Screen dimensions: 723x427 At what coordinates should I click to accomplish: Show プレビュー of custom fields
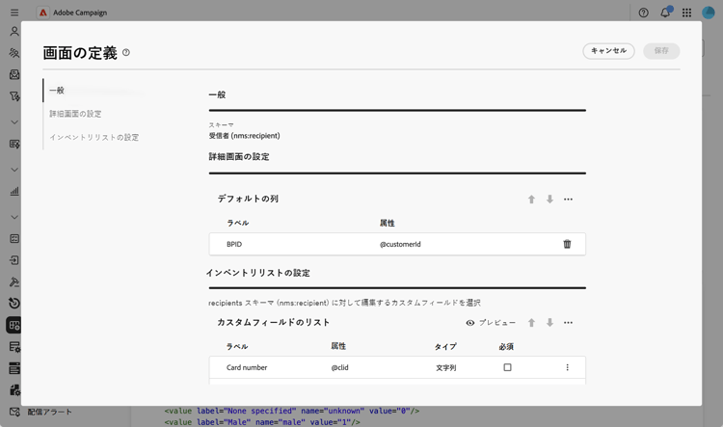point(491,323)
